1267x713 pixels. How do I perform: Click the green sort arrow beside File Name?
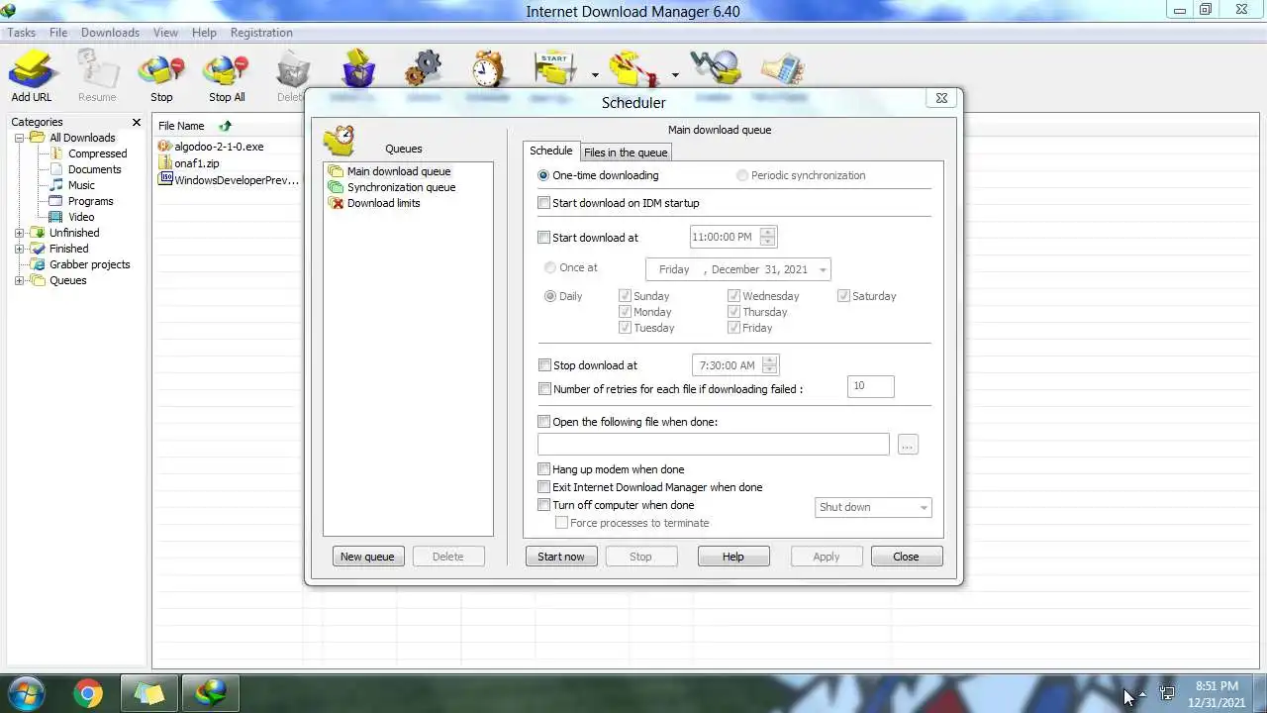tap(225, 126)
